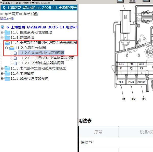Screen dimensions: 153x152
Task: Expand all menus with 菜单展开
Action: [x=12, y=14]
